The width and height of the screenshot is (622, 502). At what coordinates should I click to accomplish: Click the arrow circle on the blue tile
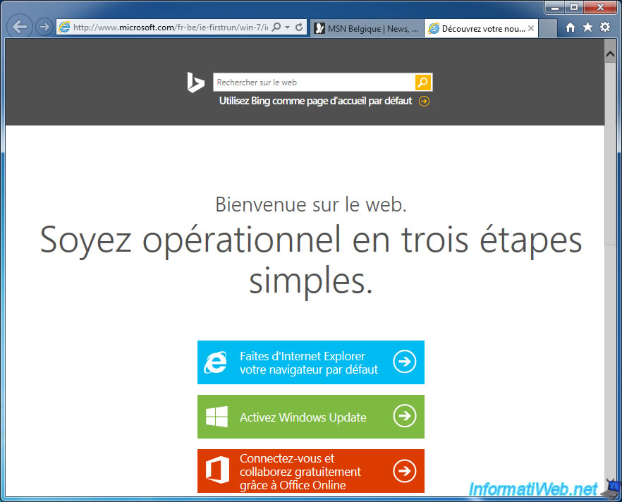point(405,361)
